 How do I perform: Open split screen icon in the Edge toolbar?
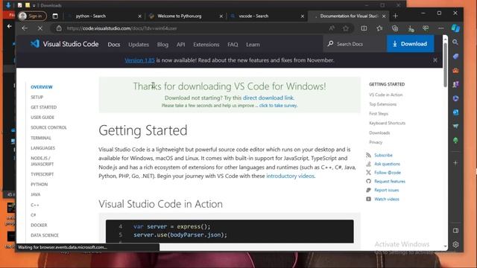[364, 28]
